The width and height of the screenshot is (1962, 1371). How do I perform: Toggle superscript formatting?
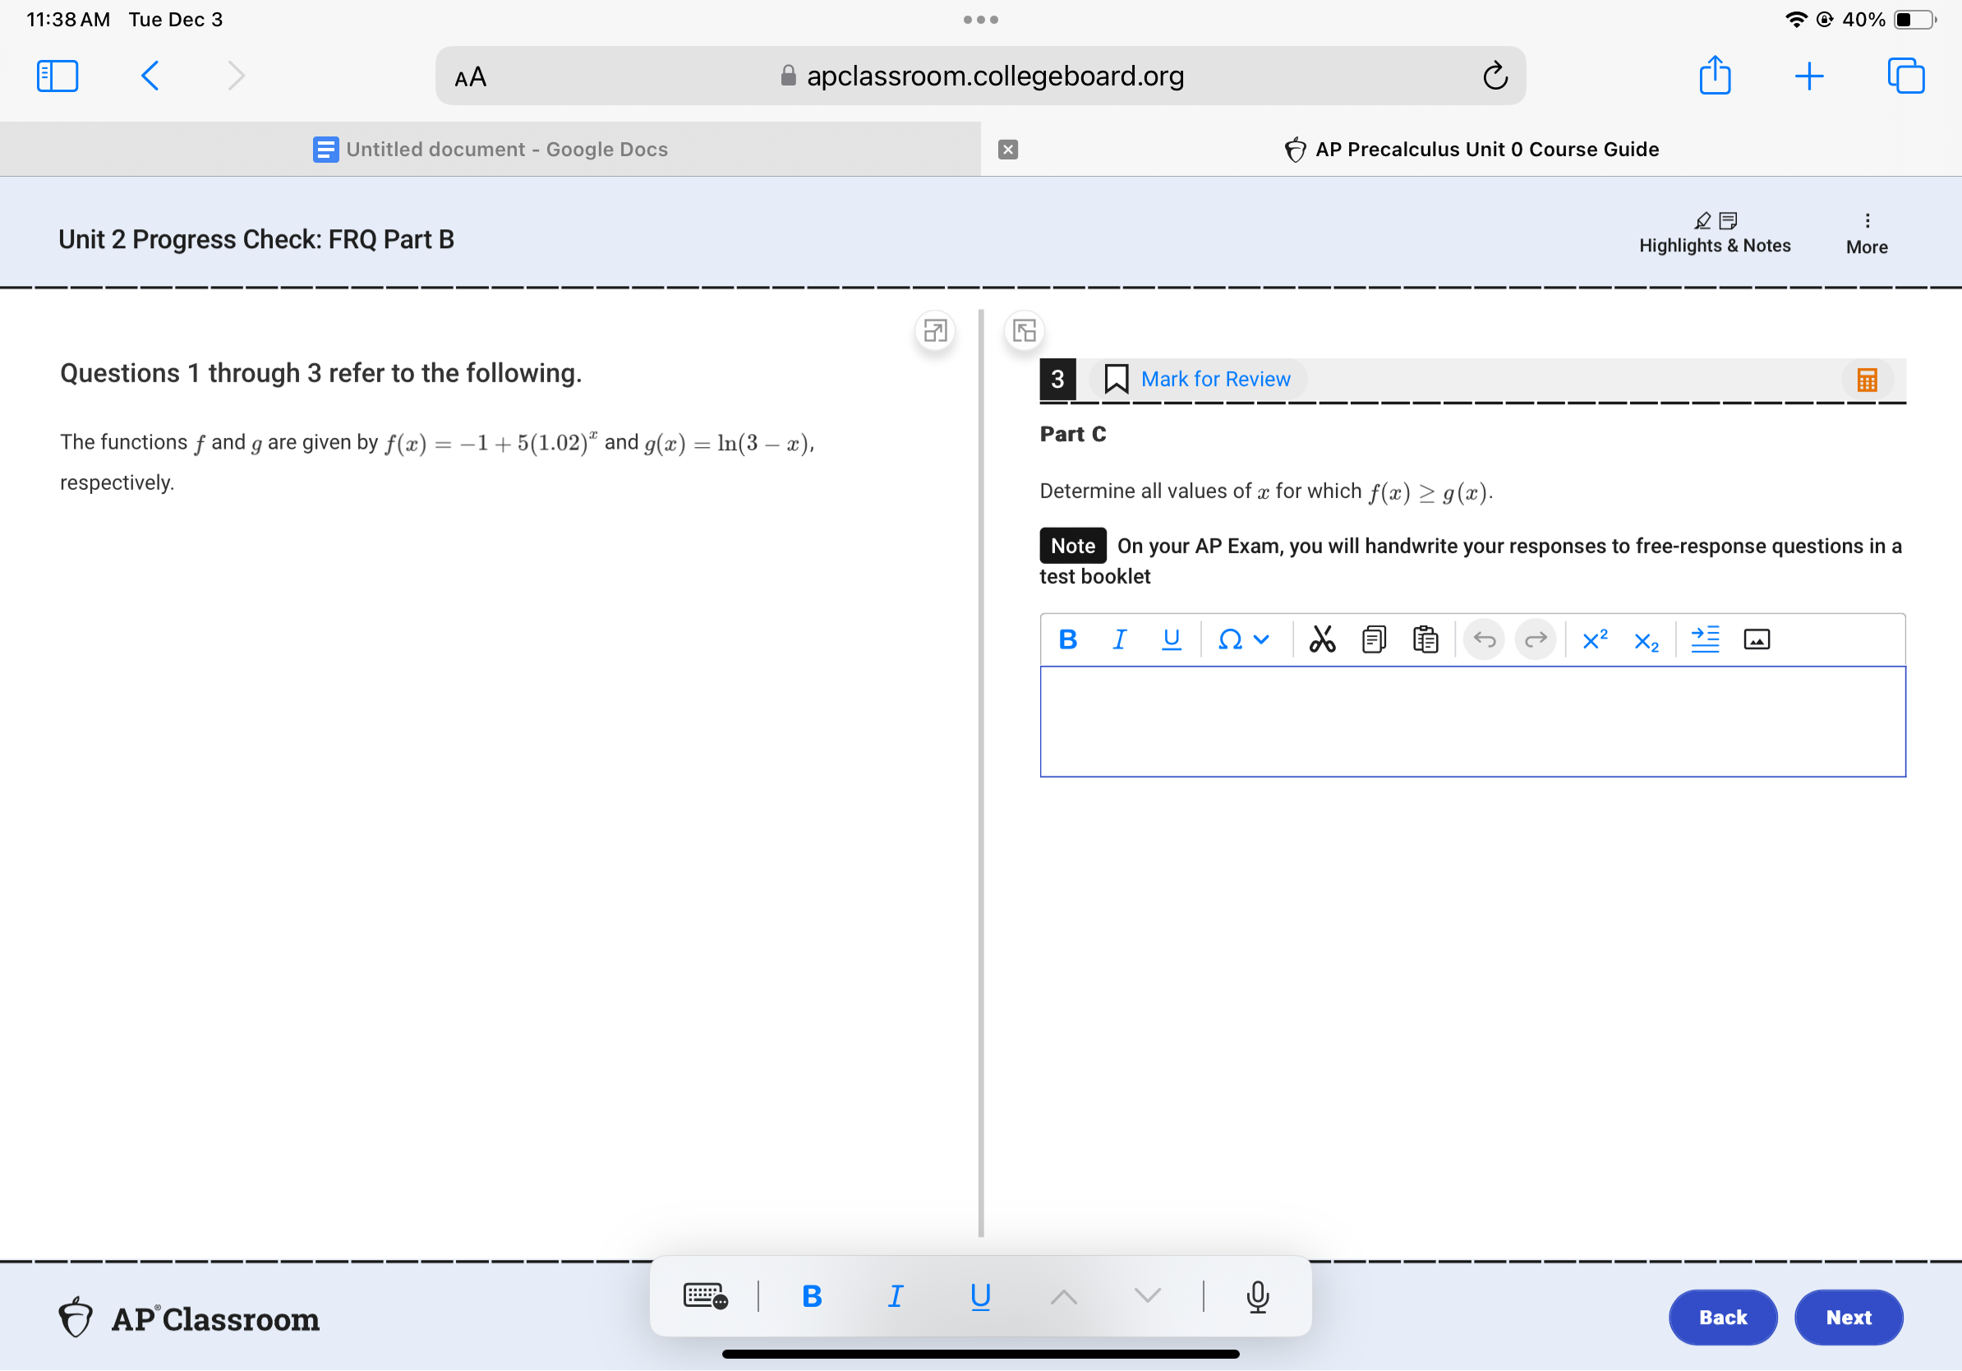[1595, 639]
